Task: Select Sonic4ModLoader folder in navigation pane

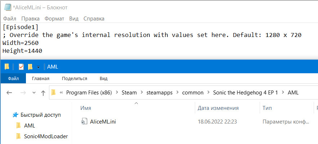Action: click(x=46, y=136)
